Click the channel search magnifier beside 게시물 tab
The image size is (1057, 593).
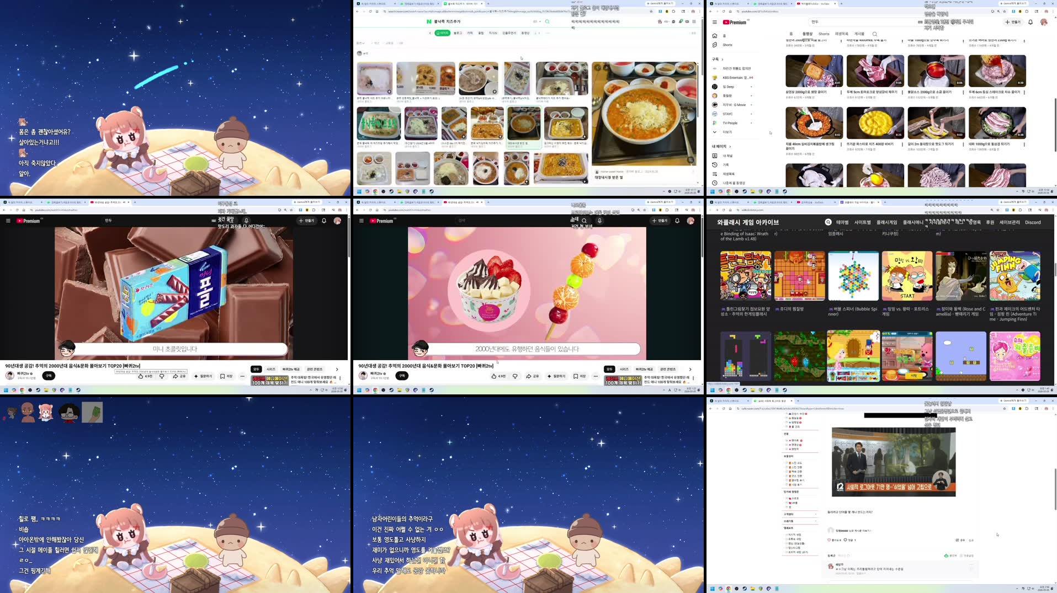(x=874, y=34)
